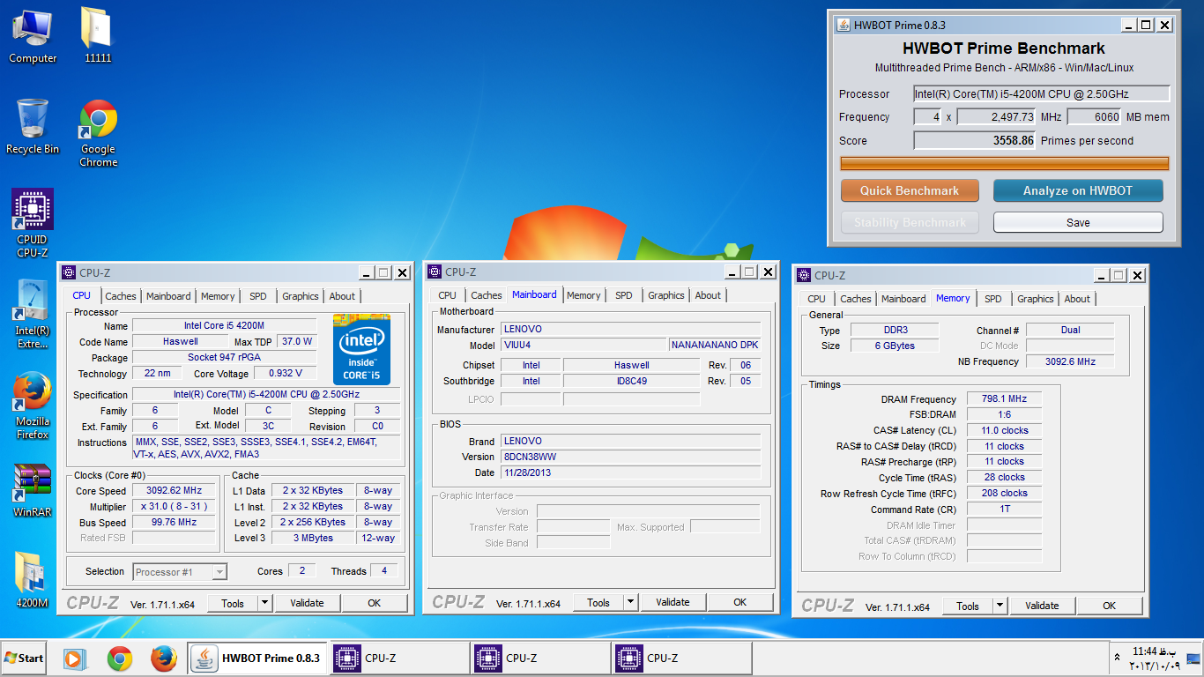Switch to Caches tab in the CPU window
Image resolution: width=1204 pixels, height=677 pixels.
tap(121, 296)
